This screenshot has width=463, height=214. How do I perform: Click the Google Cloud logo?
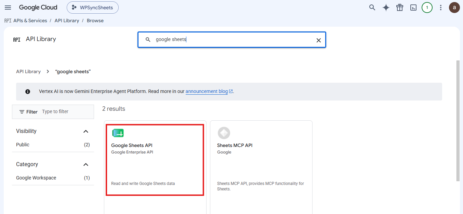(x=38, y=8)
